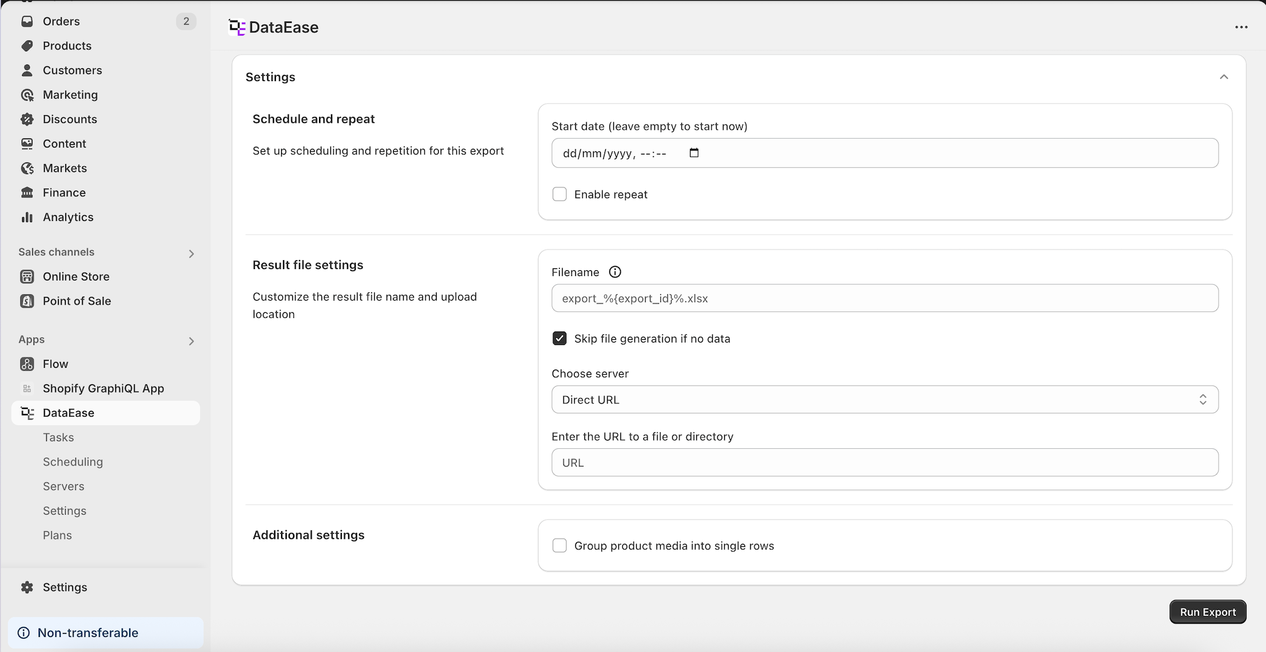Open Plans under DataEase
Screen dimensions: 1266x652
coord(57,536)
